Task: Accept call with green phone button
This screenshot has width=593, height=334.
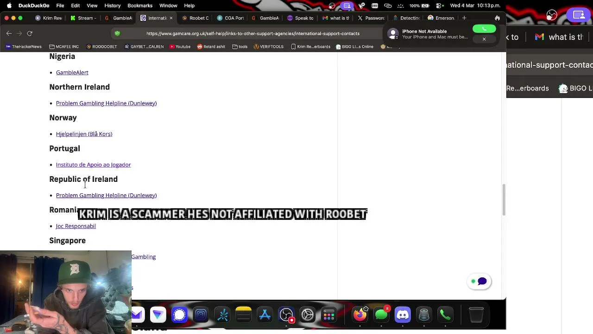Action: tap(484, 29)
